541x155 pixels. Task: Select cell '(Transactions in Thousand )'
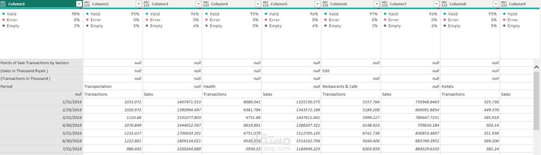pos(41,78)
